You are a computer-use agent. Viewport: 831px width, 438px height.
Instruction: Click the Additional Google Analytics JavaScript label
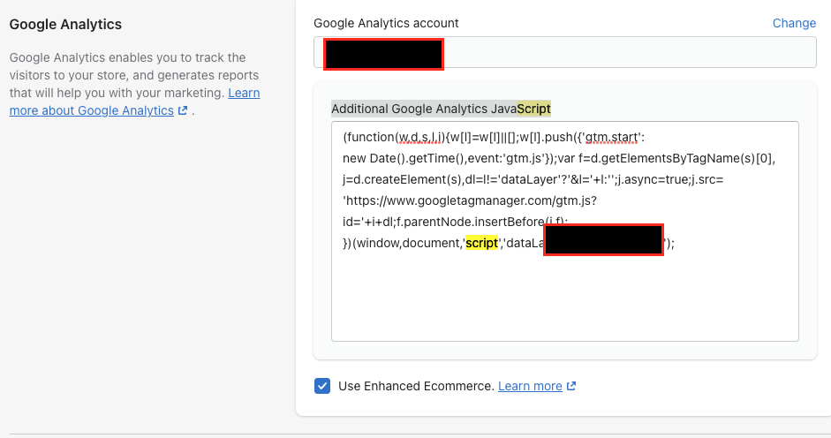point(424,108)
